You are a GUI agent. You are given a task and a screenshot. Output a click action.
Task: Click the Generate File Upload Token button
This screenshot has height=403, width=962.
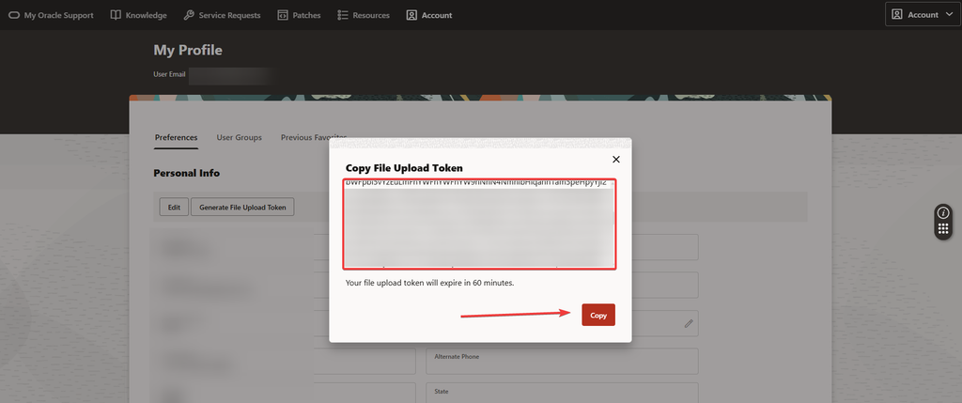(243, 208)
